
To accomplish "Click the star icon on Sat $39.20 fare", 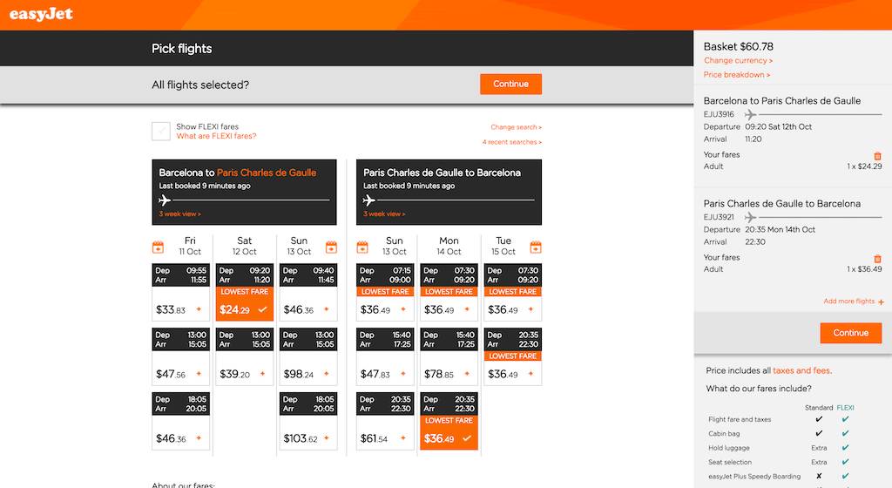I will 262,374.
